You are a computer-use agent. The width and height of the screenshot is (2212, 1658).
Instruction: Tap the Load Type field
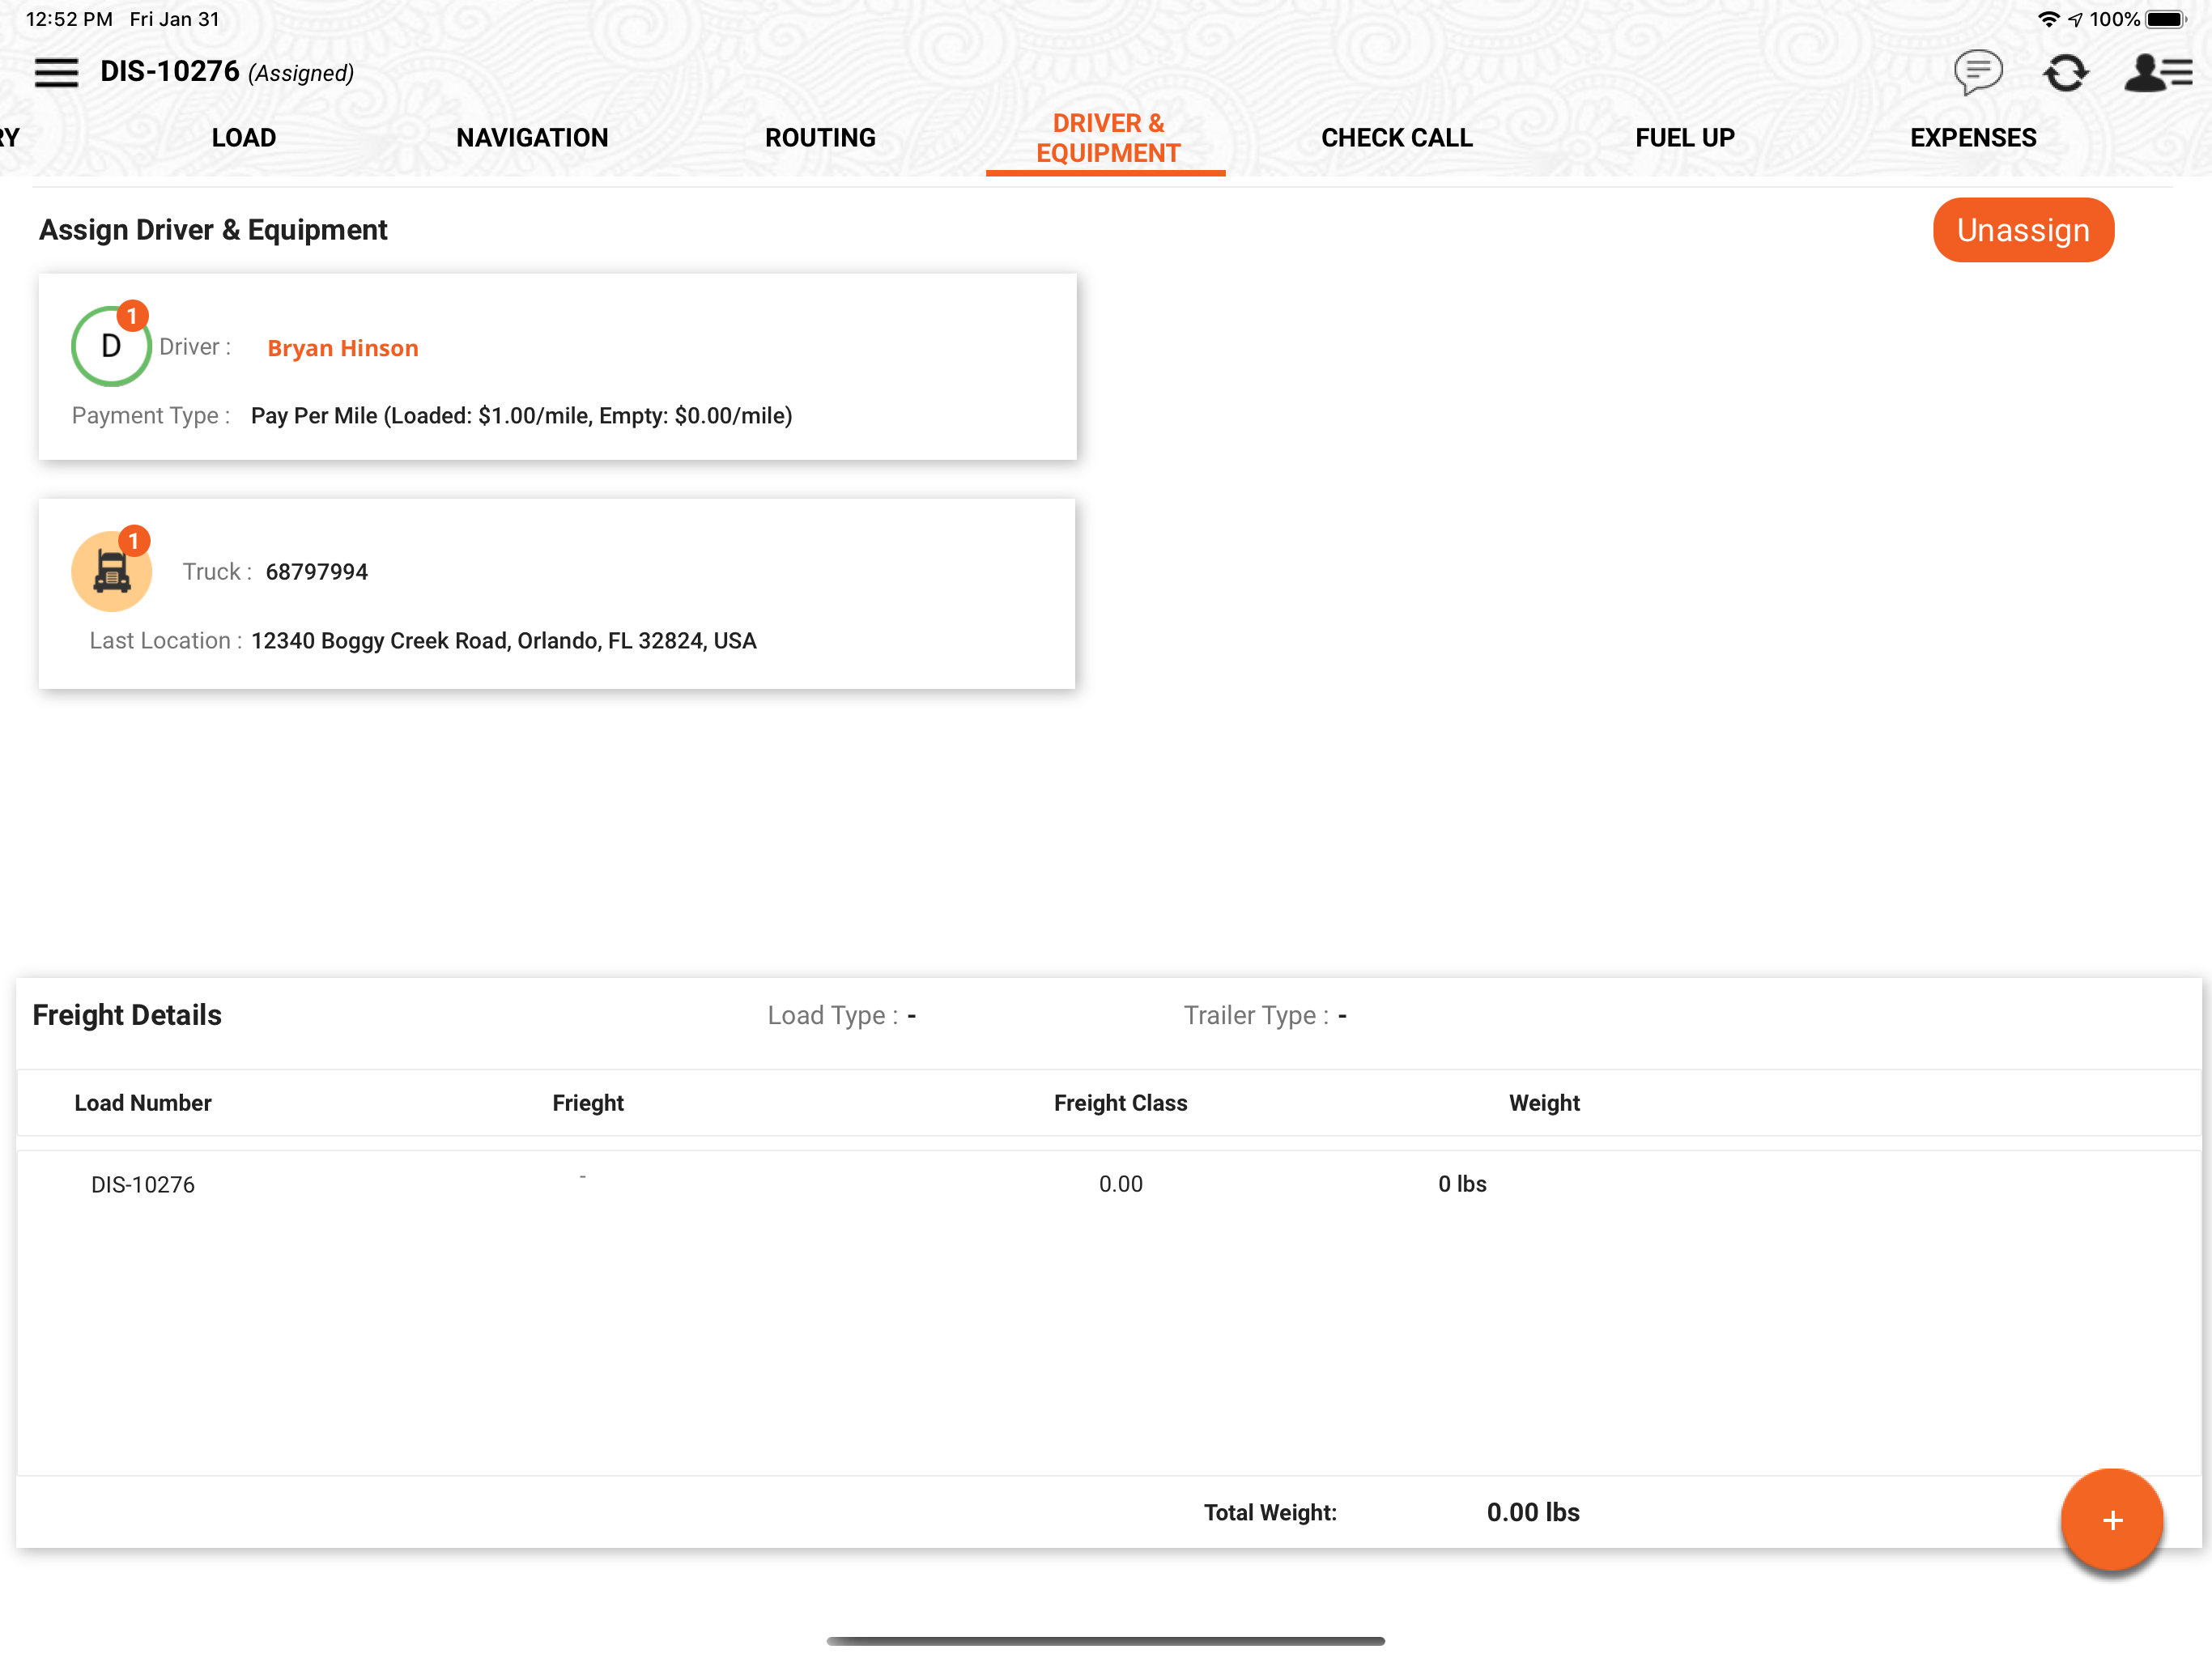point(841,1015)
